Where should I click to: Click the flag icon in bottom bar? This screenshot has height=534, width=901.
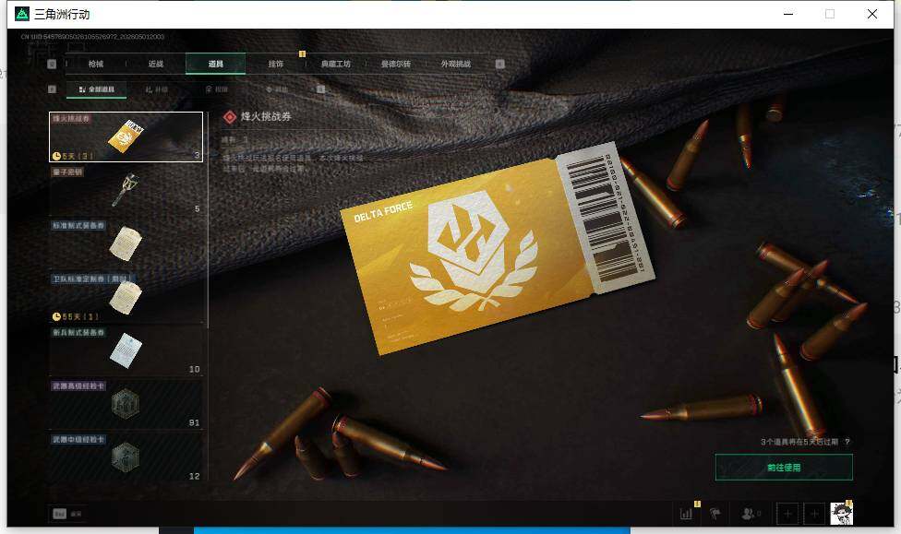pos(715,514)
